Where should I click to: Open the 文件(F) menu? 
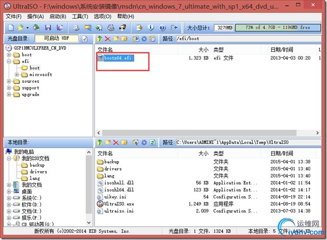13,16
